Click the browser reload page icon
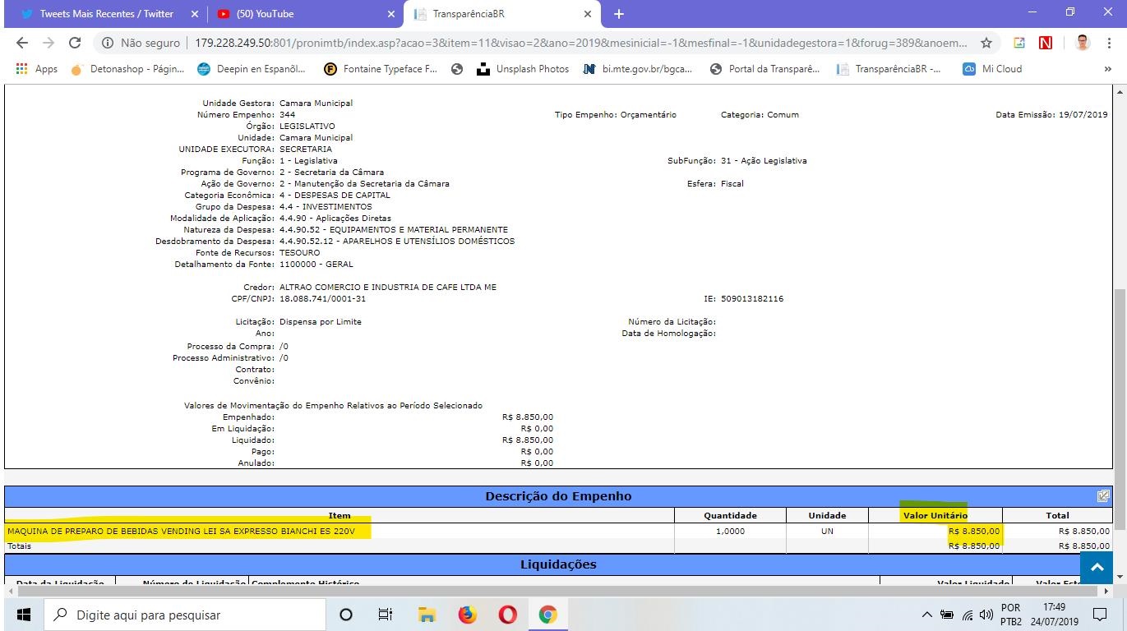1127x631 pixels. 75,43
